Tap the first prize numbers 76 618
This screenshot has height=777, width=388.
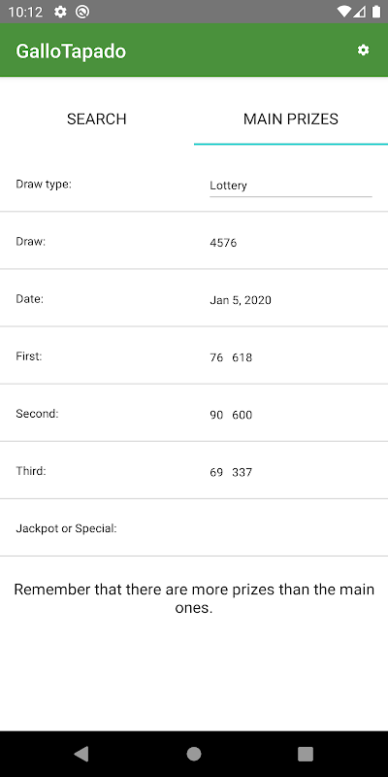231,357
